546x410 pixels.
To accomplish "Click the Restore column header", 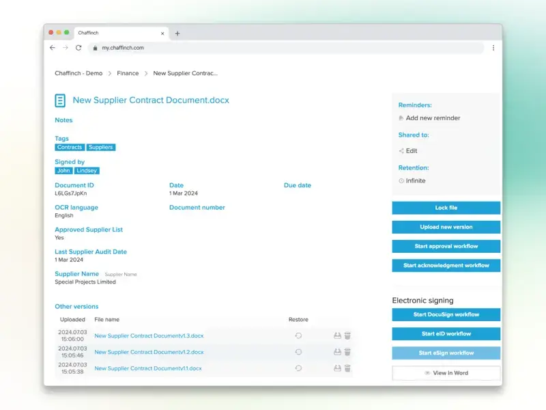I will point(298,320).
